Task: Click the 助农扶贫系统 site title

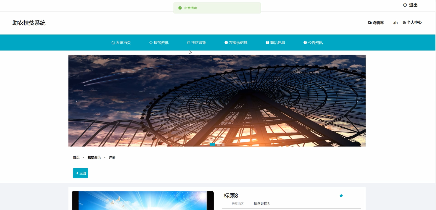Action: click(x=29, y=23)
